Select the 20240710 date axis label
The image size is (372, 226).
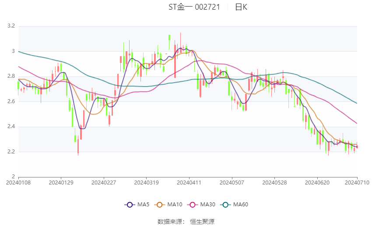(357, 183)
